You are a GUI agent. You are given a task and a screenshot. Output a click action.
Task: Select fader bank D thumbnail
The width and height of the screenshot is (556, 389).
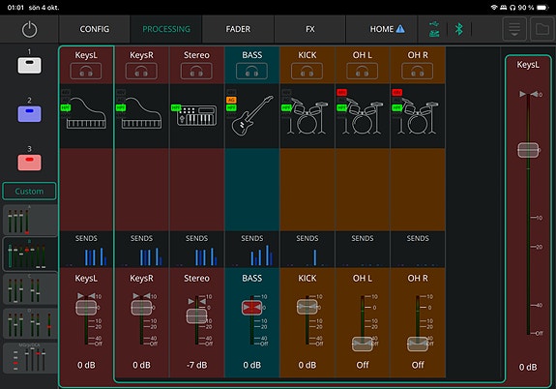coord(30,323)
